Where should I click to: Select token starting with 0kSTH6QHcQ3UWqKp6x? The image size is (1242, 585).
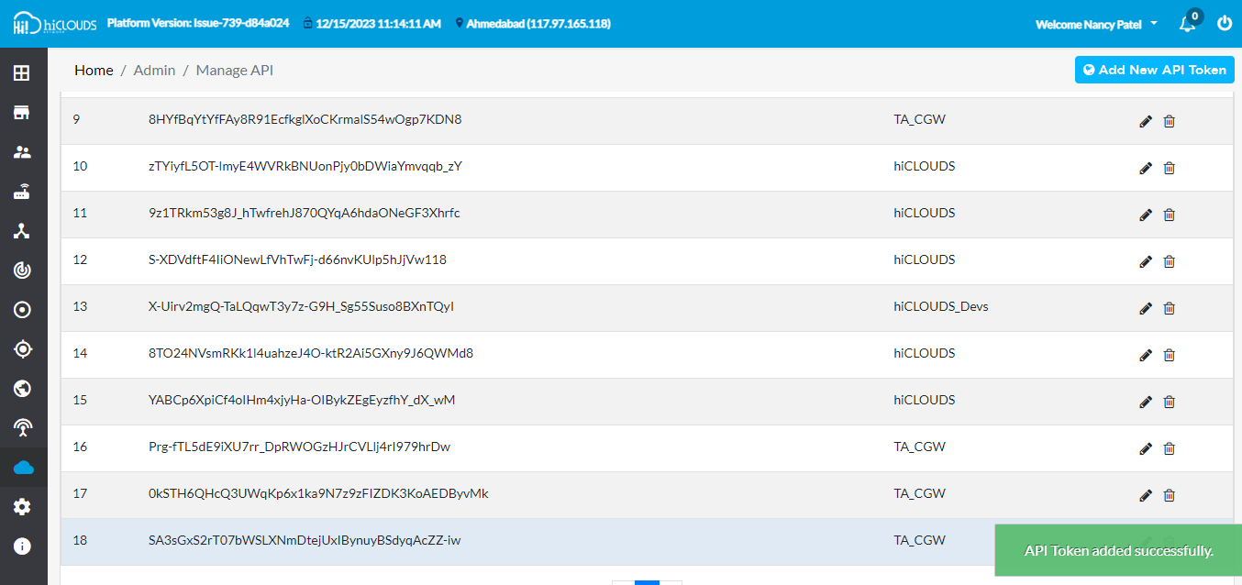(318, 493)
